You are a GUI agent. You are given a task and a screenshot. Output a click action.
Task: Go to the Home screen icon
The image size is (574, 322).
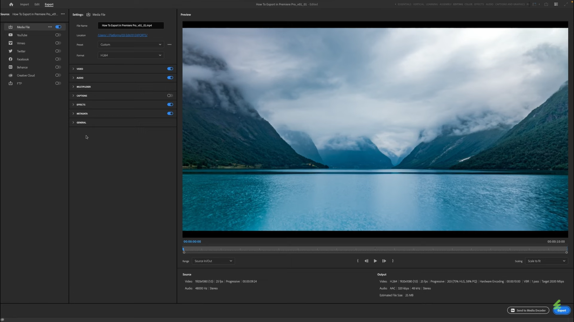(11, 4)
